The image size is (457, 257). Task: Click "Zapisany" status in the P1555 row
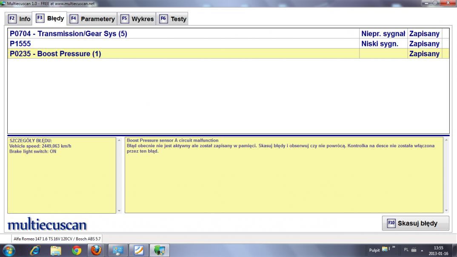(424, 44)
